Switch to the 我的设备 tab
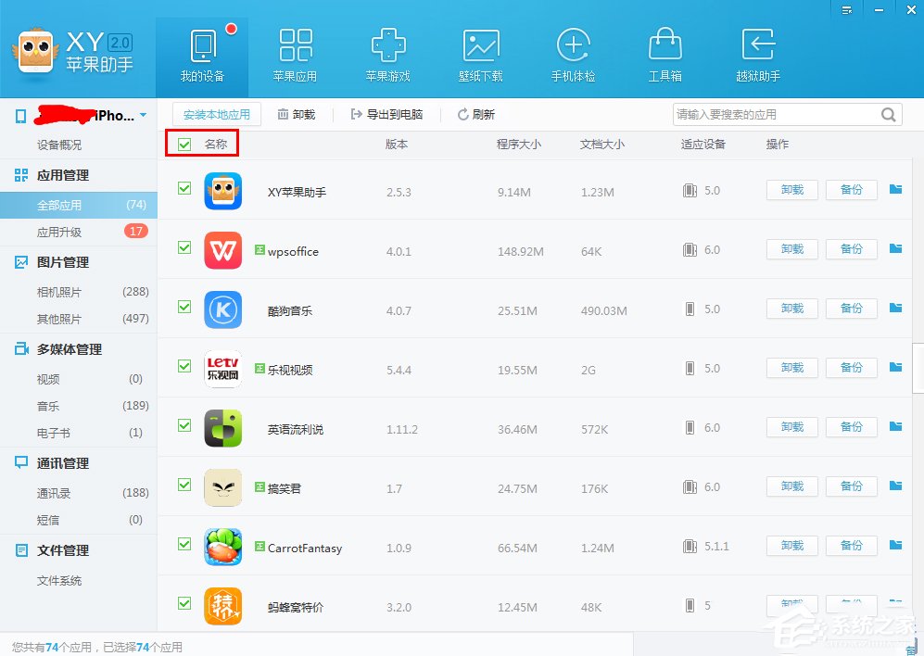 (202, 53)
